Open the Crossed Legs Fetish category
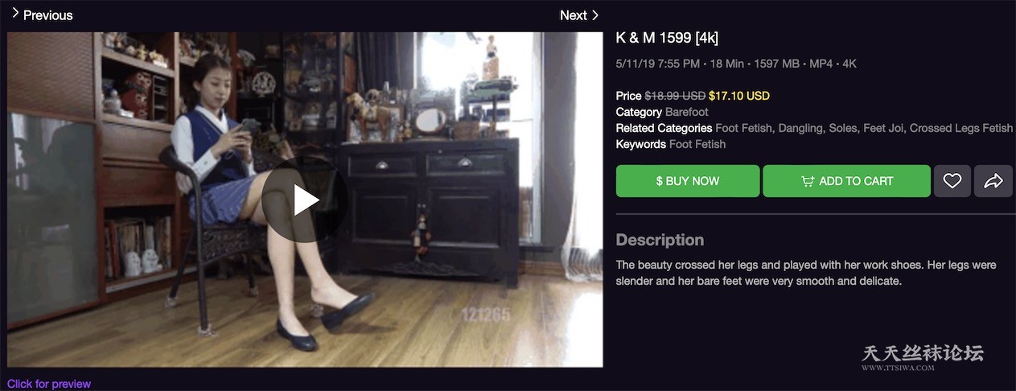The width and height of the screenshot is (1016, 391). click(x=960, y=128)
